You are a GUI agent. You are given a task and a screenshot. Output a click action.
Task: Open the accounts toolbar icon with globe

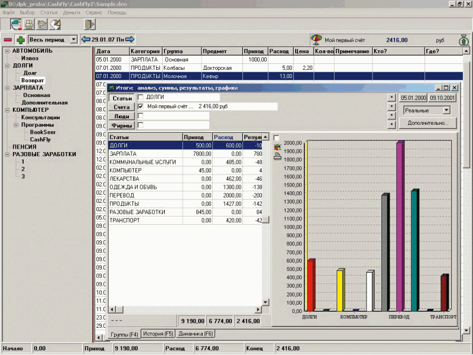(x=16, y=24)
